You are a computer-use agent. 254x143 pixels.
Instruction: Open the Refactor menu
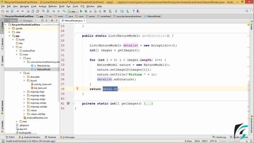(53, 6)
